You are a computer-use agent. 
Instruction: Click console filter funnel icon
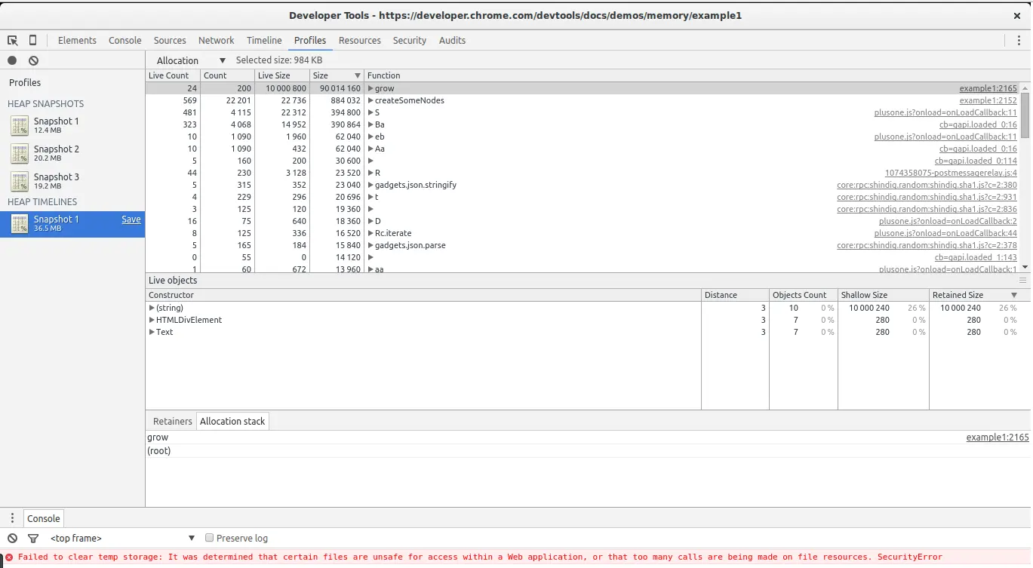click(x=33, y=538)
